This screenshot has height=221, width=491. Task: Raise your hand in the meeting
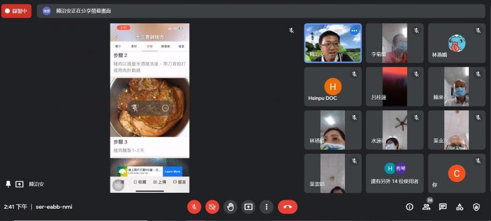pyautogui.click(x=231, y=207)
